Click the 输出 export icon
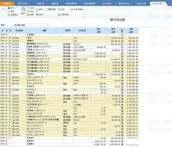Viewport: 172px width, 147px height. (9, 11)
